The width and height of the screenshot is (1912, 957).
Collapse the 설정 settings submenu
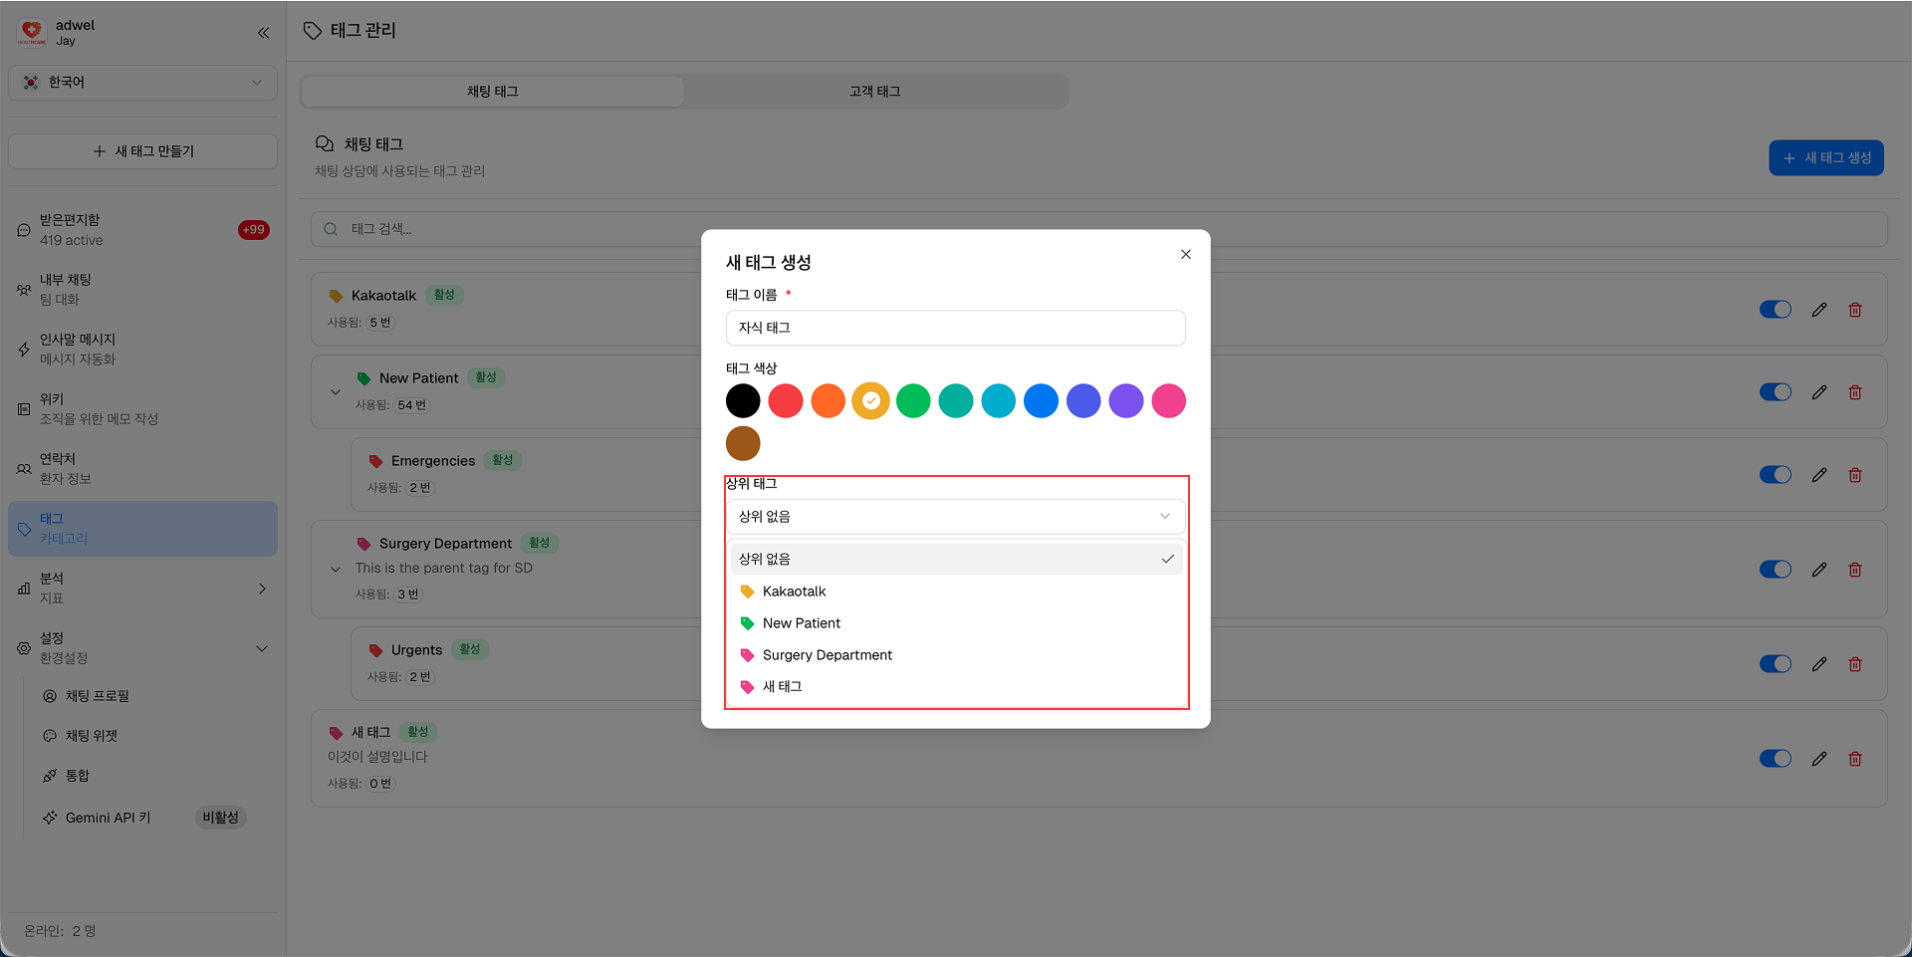click(x=262, y=647)
